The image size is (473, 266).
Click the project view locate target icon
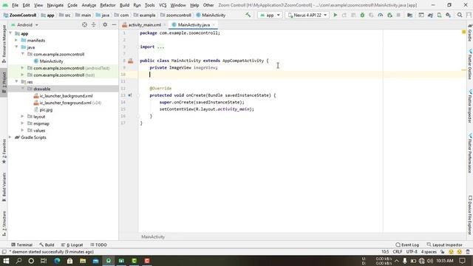coord(84,24)
